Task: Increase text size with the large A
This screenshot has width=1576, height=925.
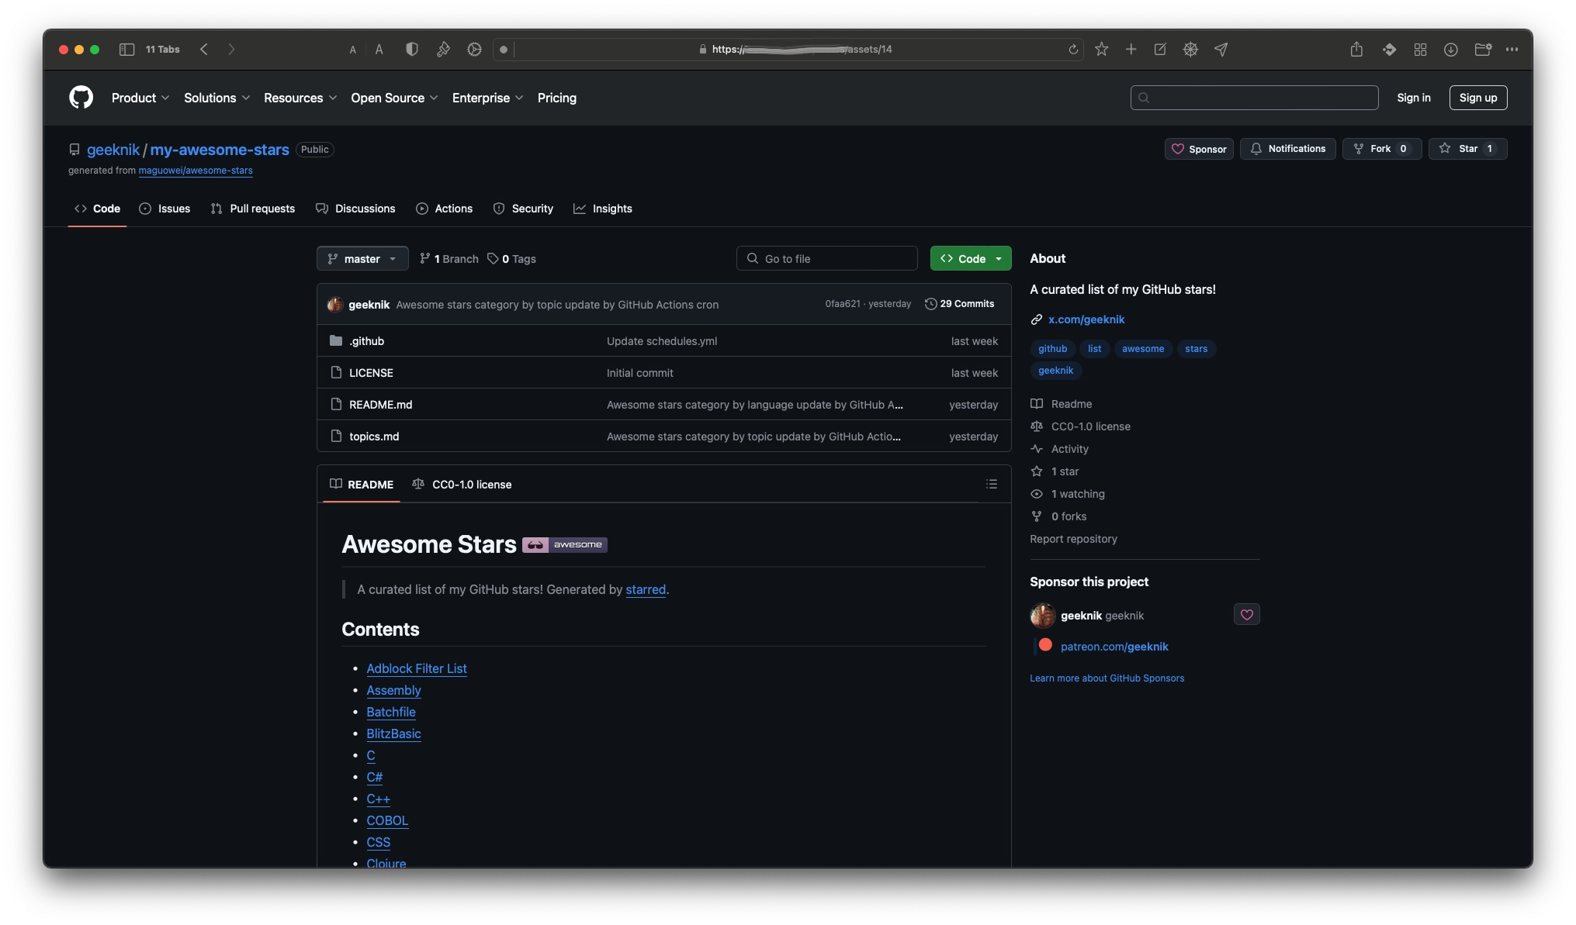Action: click(x=379, y=49)
